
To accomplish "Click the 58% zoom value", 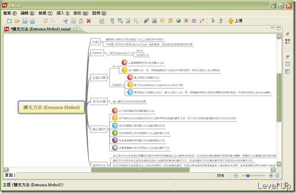I will [x=220, y=176].
